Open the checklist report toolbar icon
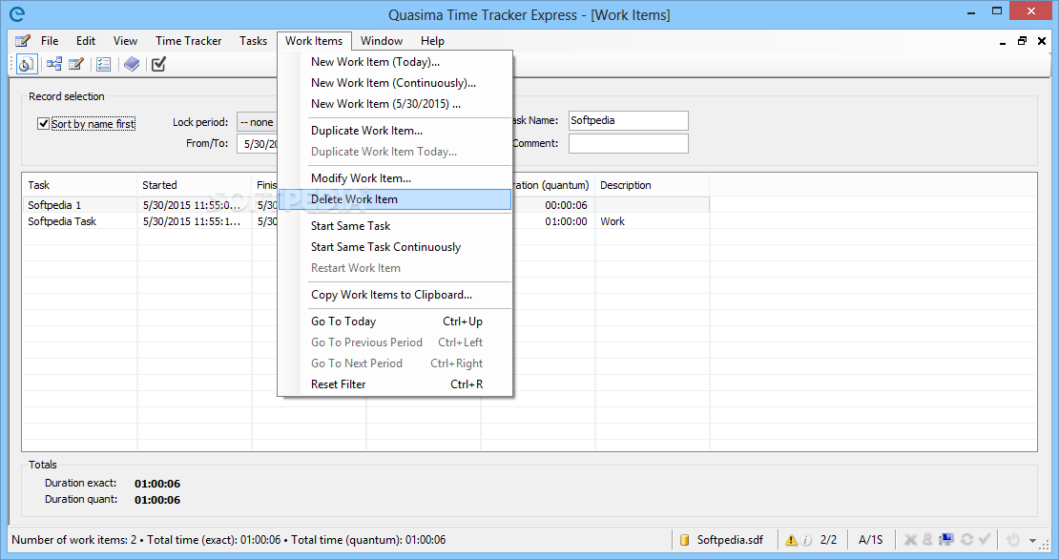Viewport: 1059px width, 560px height. [103, 64]
